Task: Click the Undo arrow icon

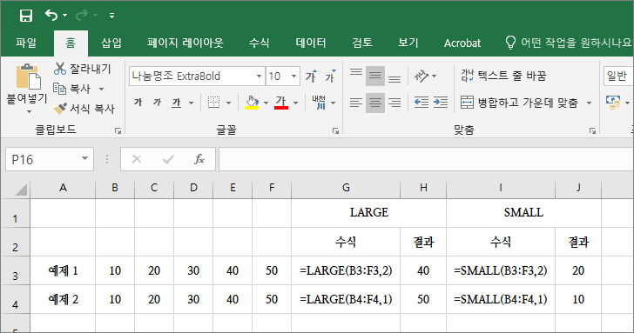Action: click(x=51, y=16)
